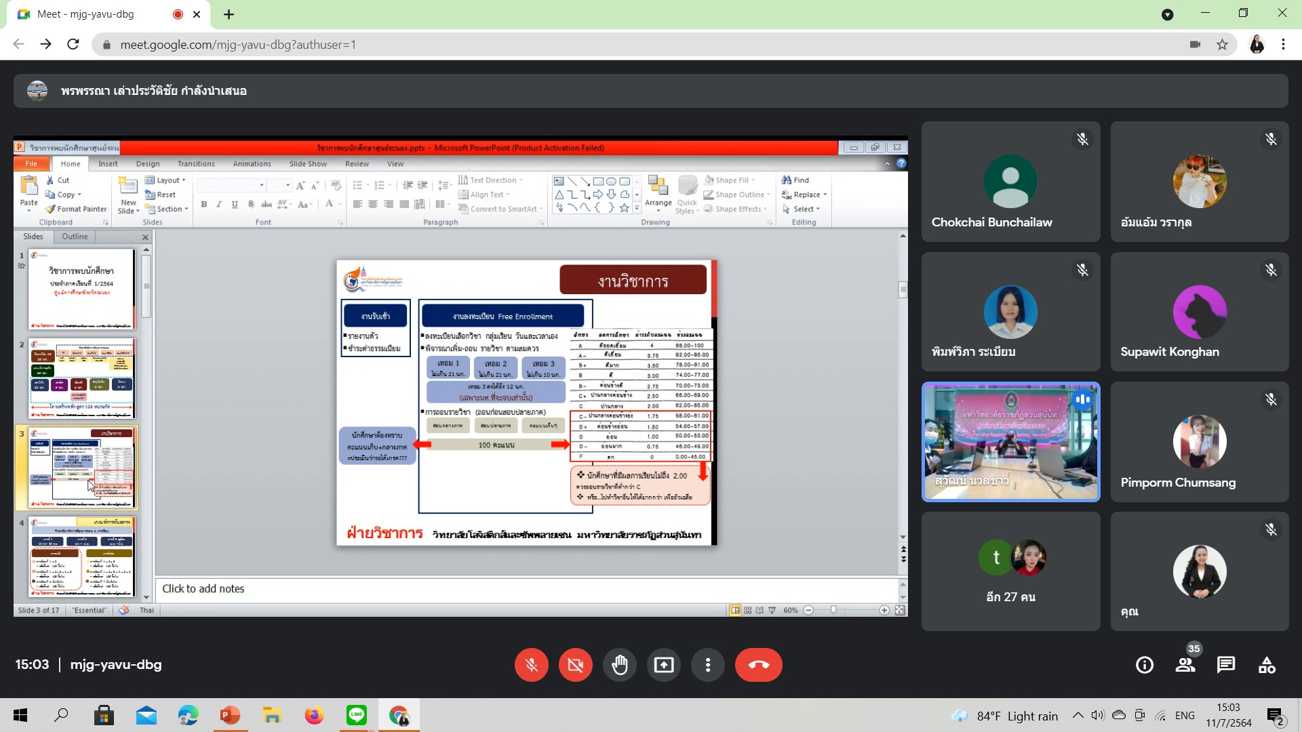Toggle the microphone mute button
The image size is (1302, 732).
pos(531,665)
